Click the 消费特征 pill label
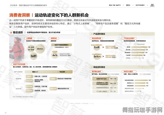 54,38
